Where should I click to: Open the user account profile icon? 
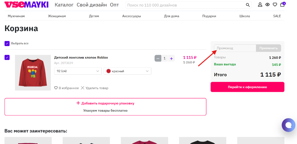point(260,5)
